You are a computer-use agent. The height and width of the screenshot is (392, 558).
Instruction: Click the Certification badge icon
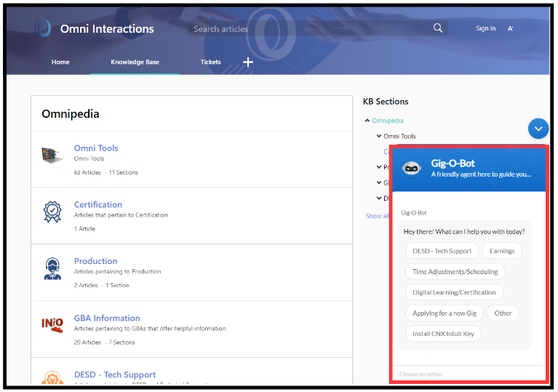52,212
